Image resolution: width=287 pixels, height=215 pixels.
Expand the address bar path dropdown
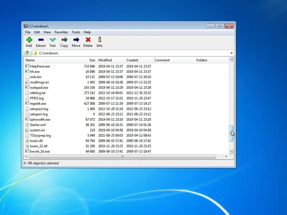tap(232, 53)
